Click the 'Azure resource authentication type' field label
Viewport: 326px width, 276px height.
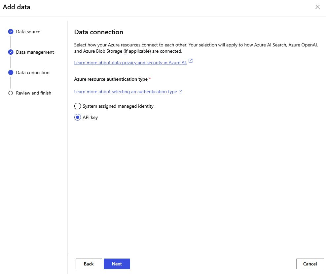(x=111, y=79)
